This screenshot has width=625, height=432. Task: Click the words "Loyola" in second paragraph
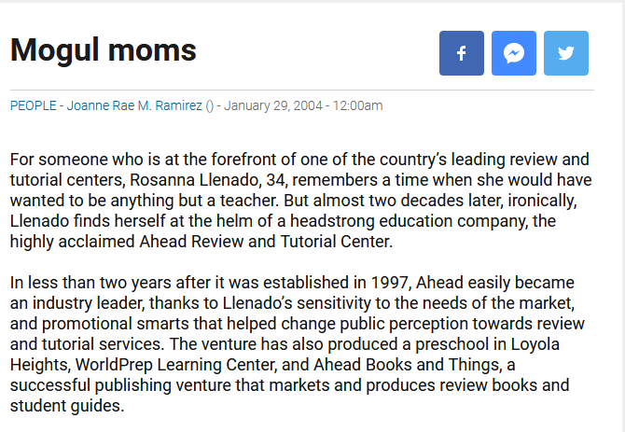[535, 344]
